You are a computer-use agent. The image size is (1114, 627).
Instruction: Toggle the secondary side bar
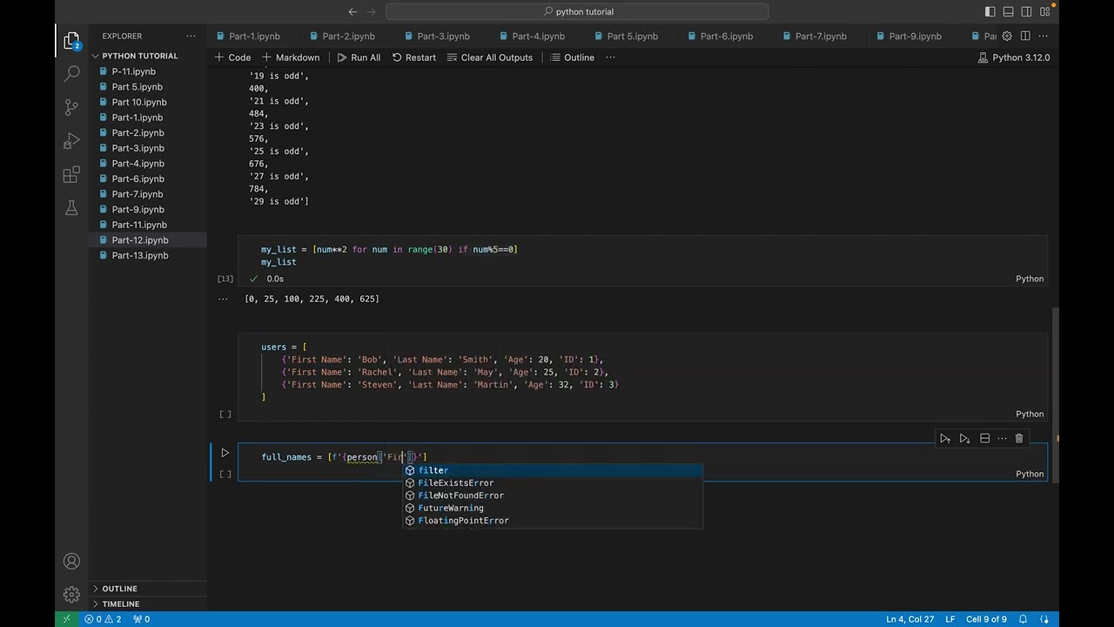[x=1027, y=11]
